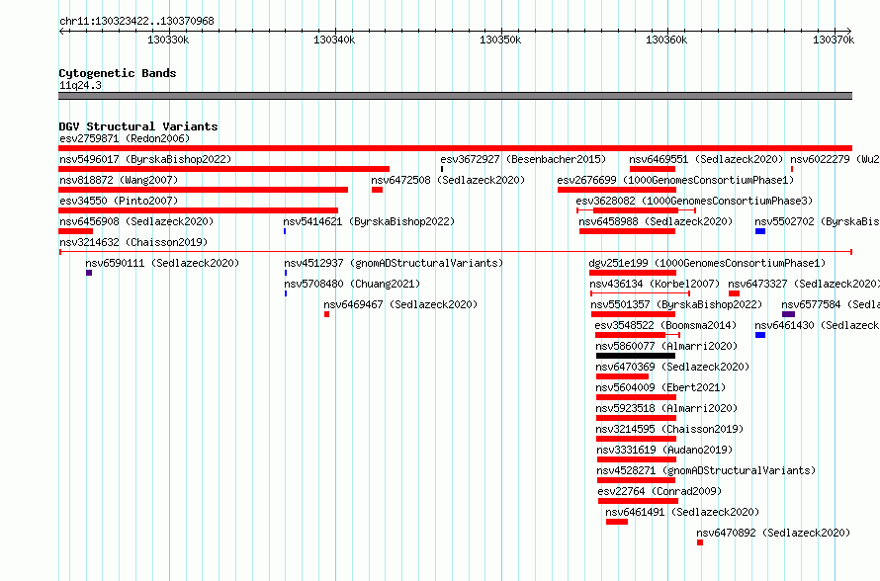The image size is (880, 581).
Task: Click the gray 11q24.3 cytogenetic band bar
Action: [x=455, y=96]
